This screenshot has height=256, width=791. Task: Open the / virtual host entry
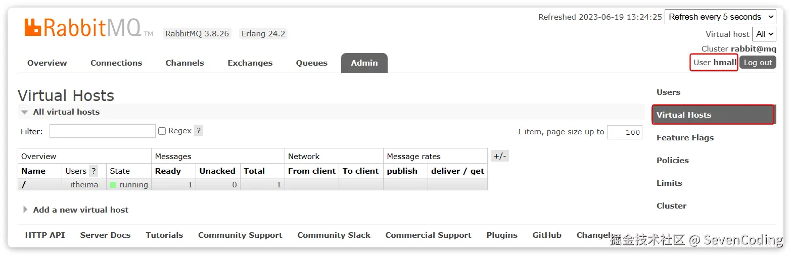[24, 185]
